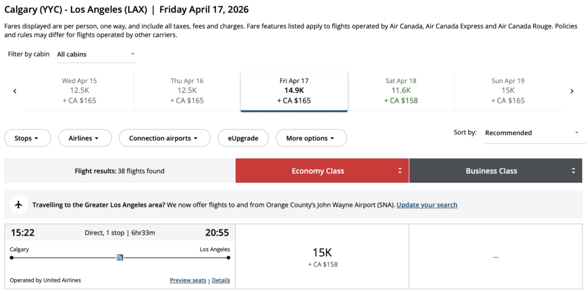This screenshot has width=586, height=293.
Task: Expand the Airlines filter
Action: [x=84, y=138]
